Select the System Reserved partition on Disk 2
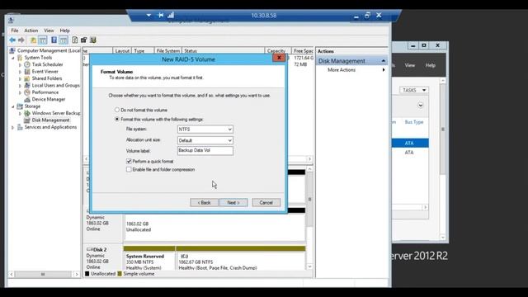Screen dimensions: 528x297 (149, 258)
